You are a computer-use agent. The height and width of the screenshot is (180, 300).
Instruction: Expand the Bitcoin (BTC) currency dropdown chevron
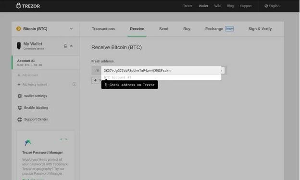tap(71, 29)
